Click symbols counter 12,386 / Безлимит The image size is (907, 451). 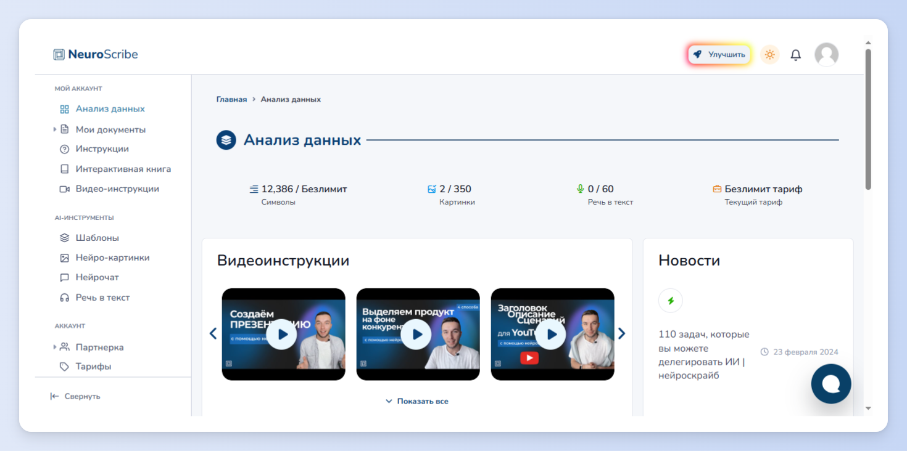(x=304, y=189)
